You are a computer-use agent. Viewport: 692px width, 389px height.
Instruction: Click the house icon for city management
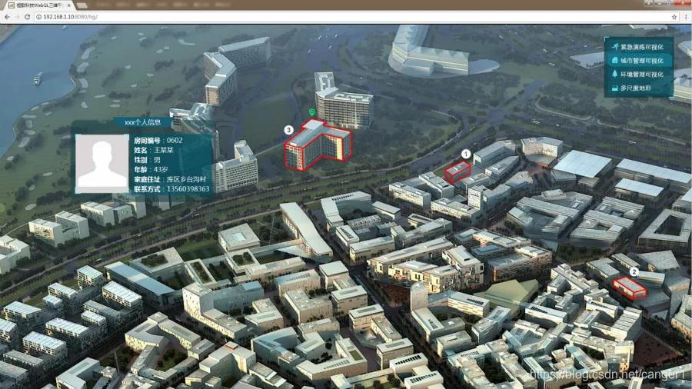coord(615,60)
